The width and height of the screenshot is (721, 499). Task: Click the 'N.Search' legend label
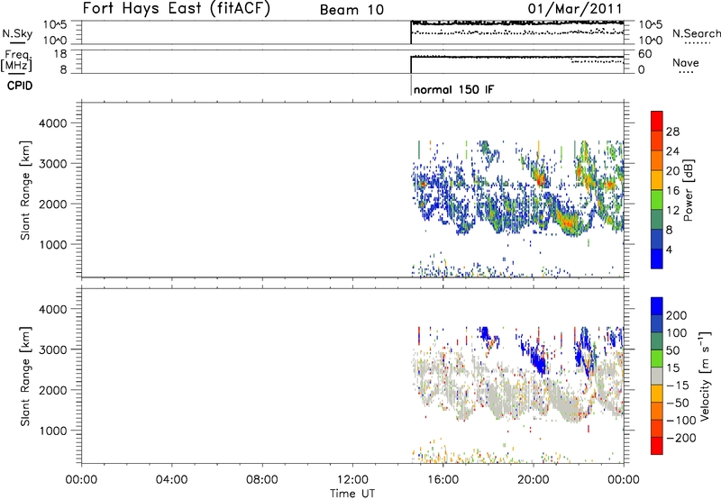tap(697, 33)
